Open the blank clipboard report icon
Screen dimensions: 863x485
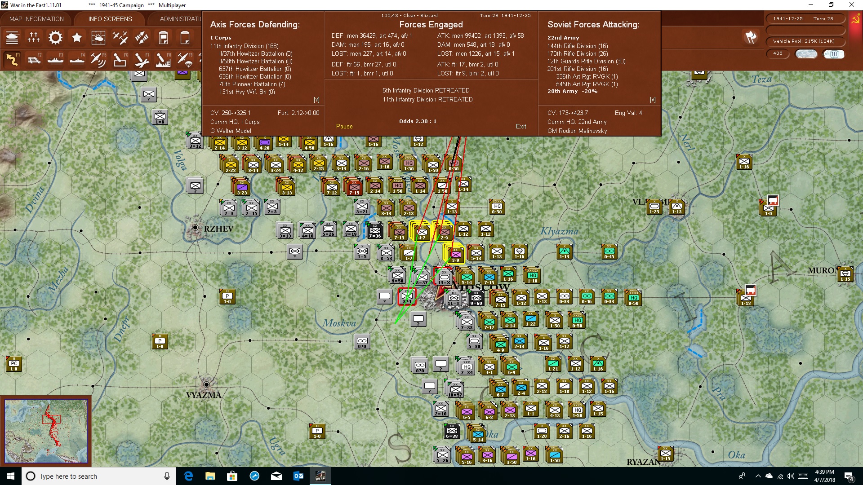(x=185, y=38)
